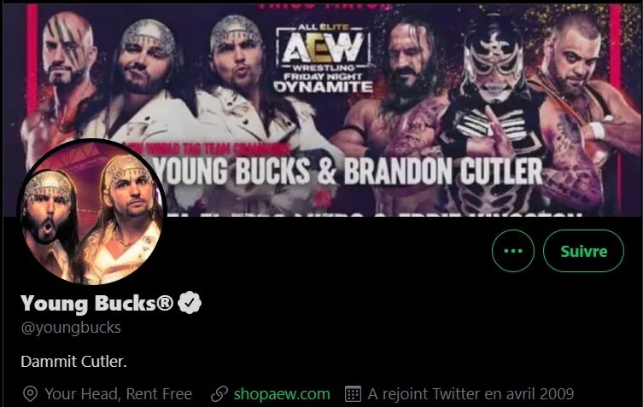Click the calendar join date icon
Image resolution: width=643 pixels, height=407 pixels.
click(x=353, y=394)
